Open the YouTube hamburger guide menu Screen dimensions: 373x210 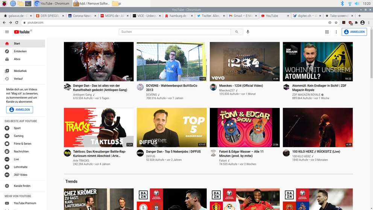click(7, 32)
